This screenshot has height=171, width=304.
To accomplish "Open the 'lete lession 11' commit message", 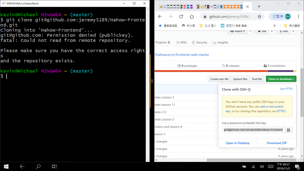I will pos(164,105).
